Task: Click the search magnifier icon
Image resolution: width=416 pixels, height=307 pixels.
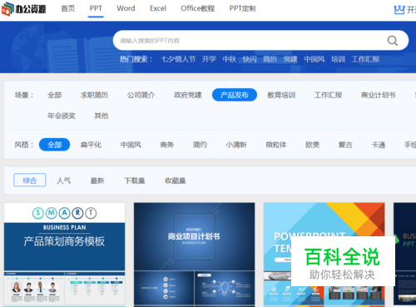Action: point(393,41)
